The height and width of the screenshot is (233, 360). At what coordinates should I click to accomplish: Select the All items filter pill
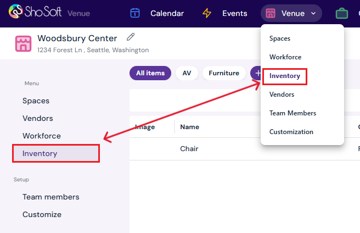coord(150,73)
